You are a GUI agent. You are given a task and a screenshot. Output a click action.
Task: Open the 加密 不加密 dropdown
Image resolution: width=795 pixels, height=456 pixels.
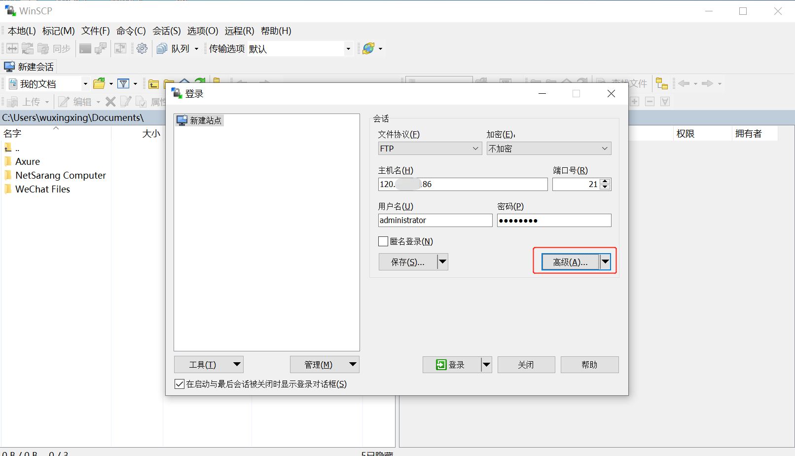pos(549,149)
